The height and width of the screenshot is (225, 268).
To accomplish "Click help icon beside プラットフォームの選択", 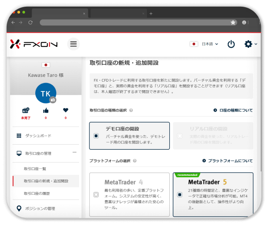I will [x=135, y=161].
